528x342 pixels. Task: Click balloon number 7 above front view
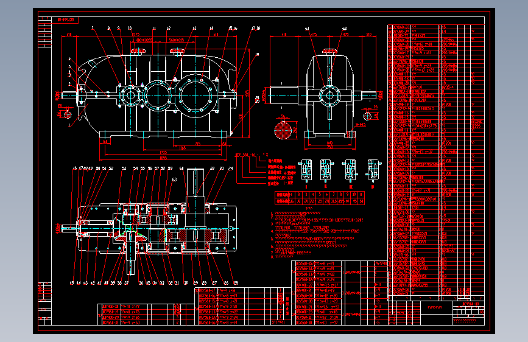click(x=93, y=28)
